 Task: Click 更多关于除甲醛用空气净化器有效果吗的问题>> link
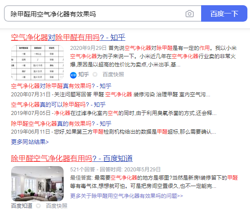(127, 196)
